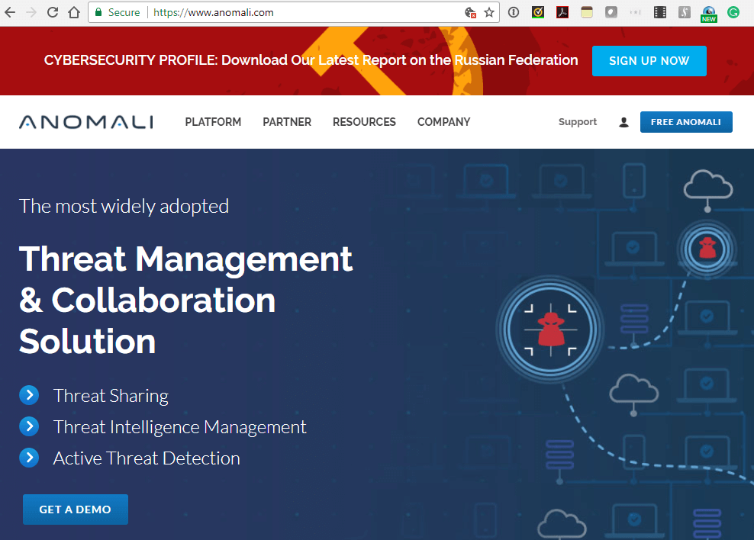The width and height of the screenshot is (754, 540).
Task: Open the Support link
Action: pos(577,122)
